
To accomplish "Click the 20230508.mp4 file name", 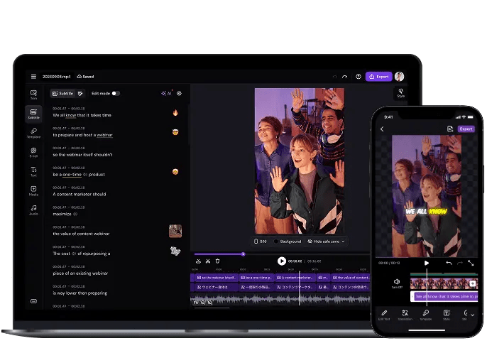I will pyautogui.click(x=57, y=77).
